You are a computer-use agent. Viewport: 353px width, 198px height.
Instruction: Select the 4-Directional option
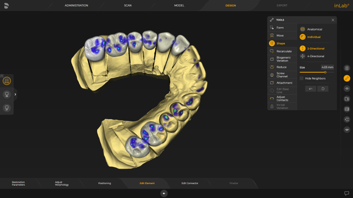(x=315, y=56)
